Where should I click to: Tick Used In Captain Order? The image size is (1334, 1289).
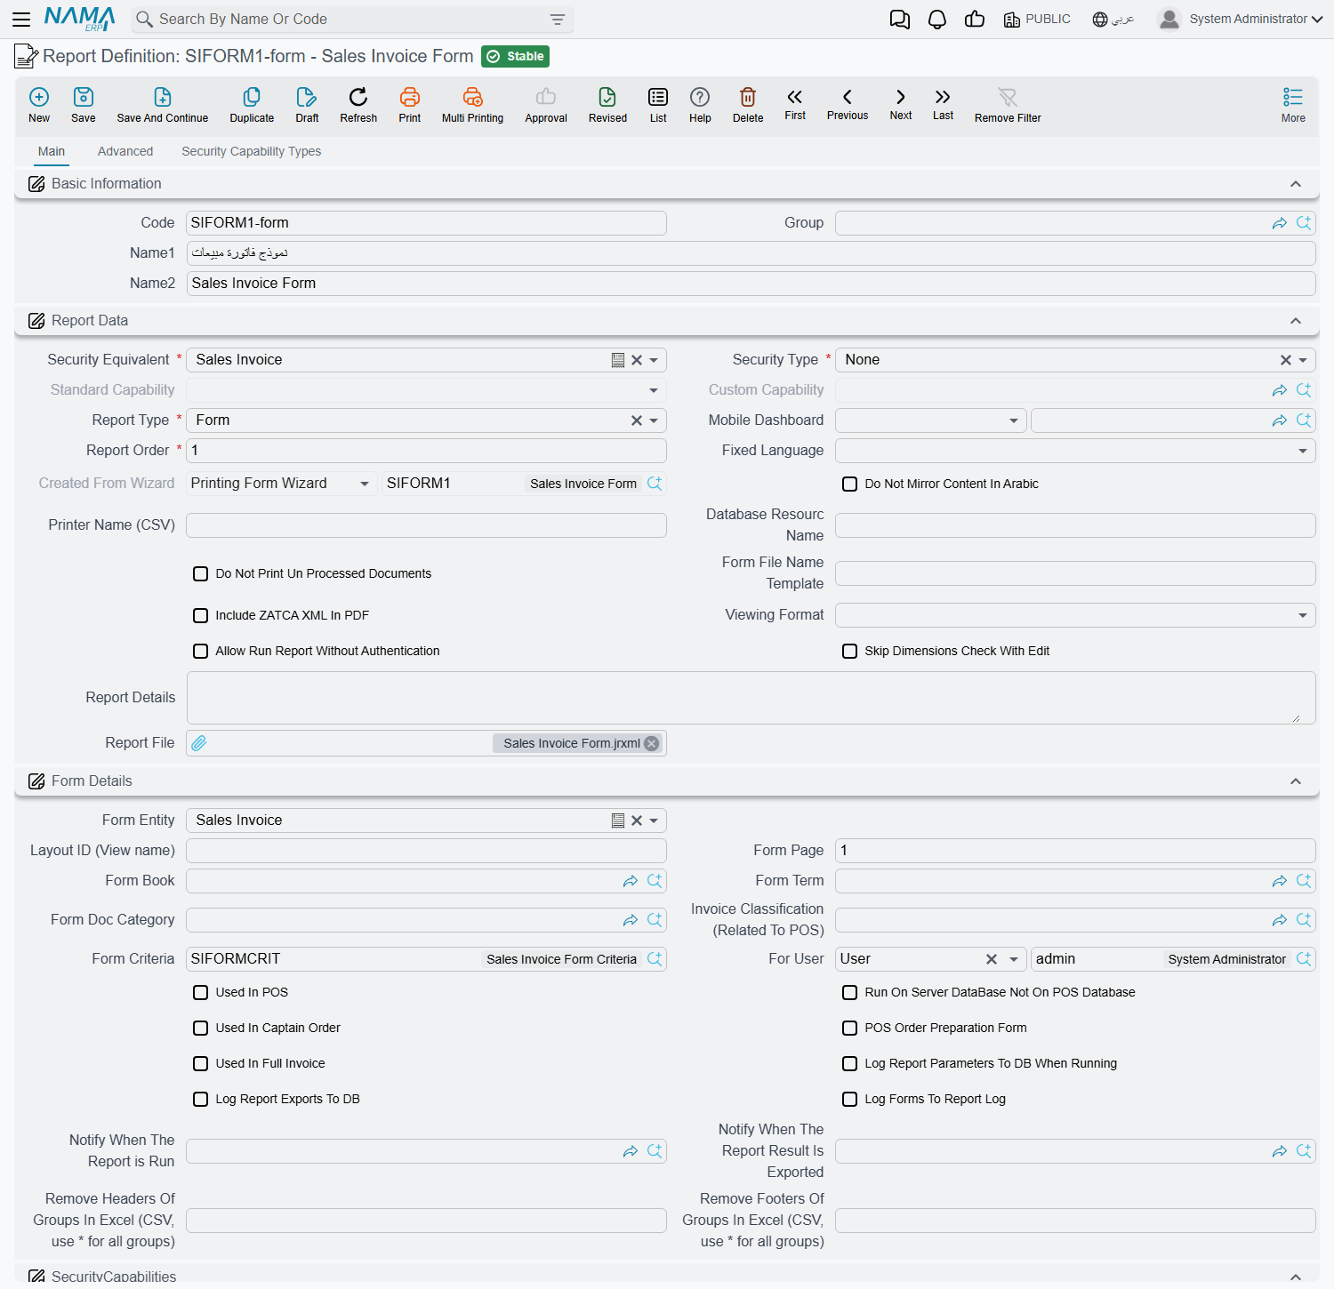tap(201, 1028)
